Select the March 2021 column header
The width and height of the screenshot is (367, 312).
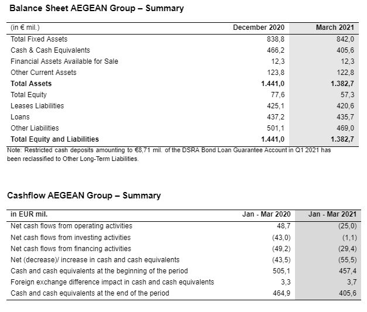pos(335,28)
